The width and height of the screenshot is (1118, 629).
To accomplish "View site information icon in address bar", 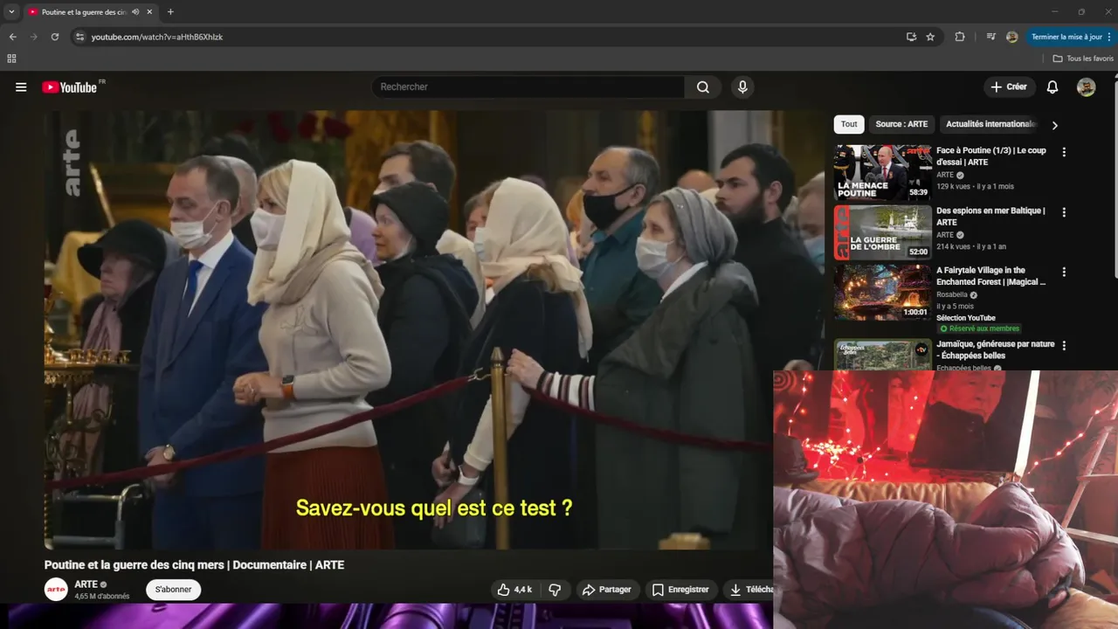I will pos(79,37).
